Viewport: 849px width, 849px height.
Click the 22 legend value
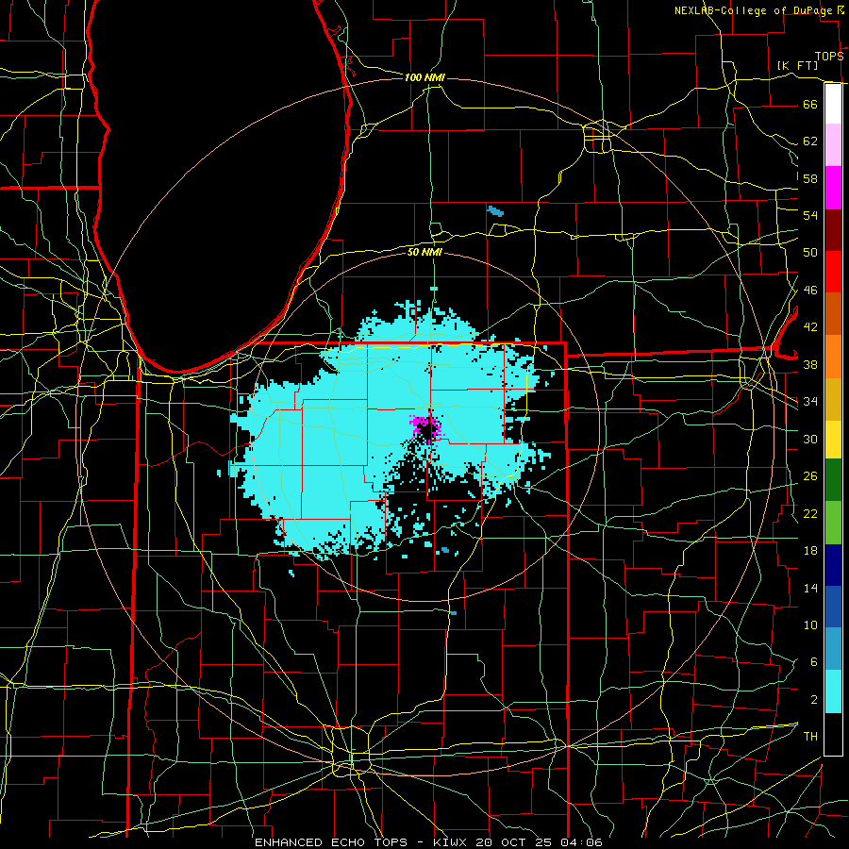(x=810, y=513)
